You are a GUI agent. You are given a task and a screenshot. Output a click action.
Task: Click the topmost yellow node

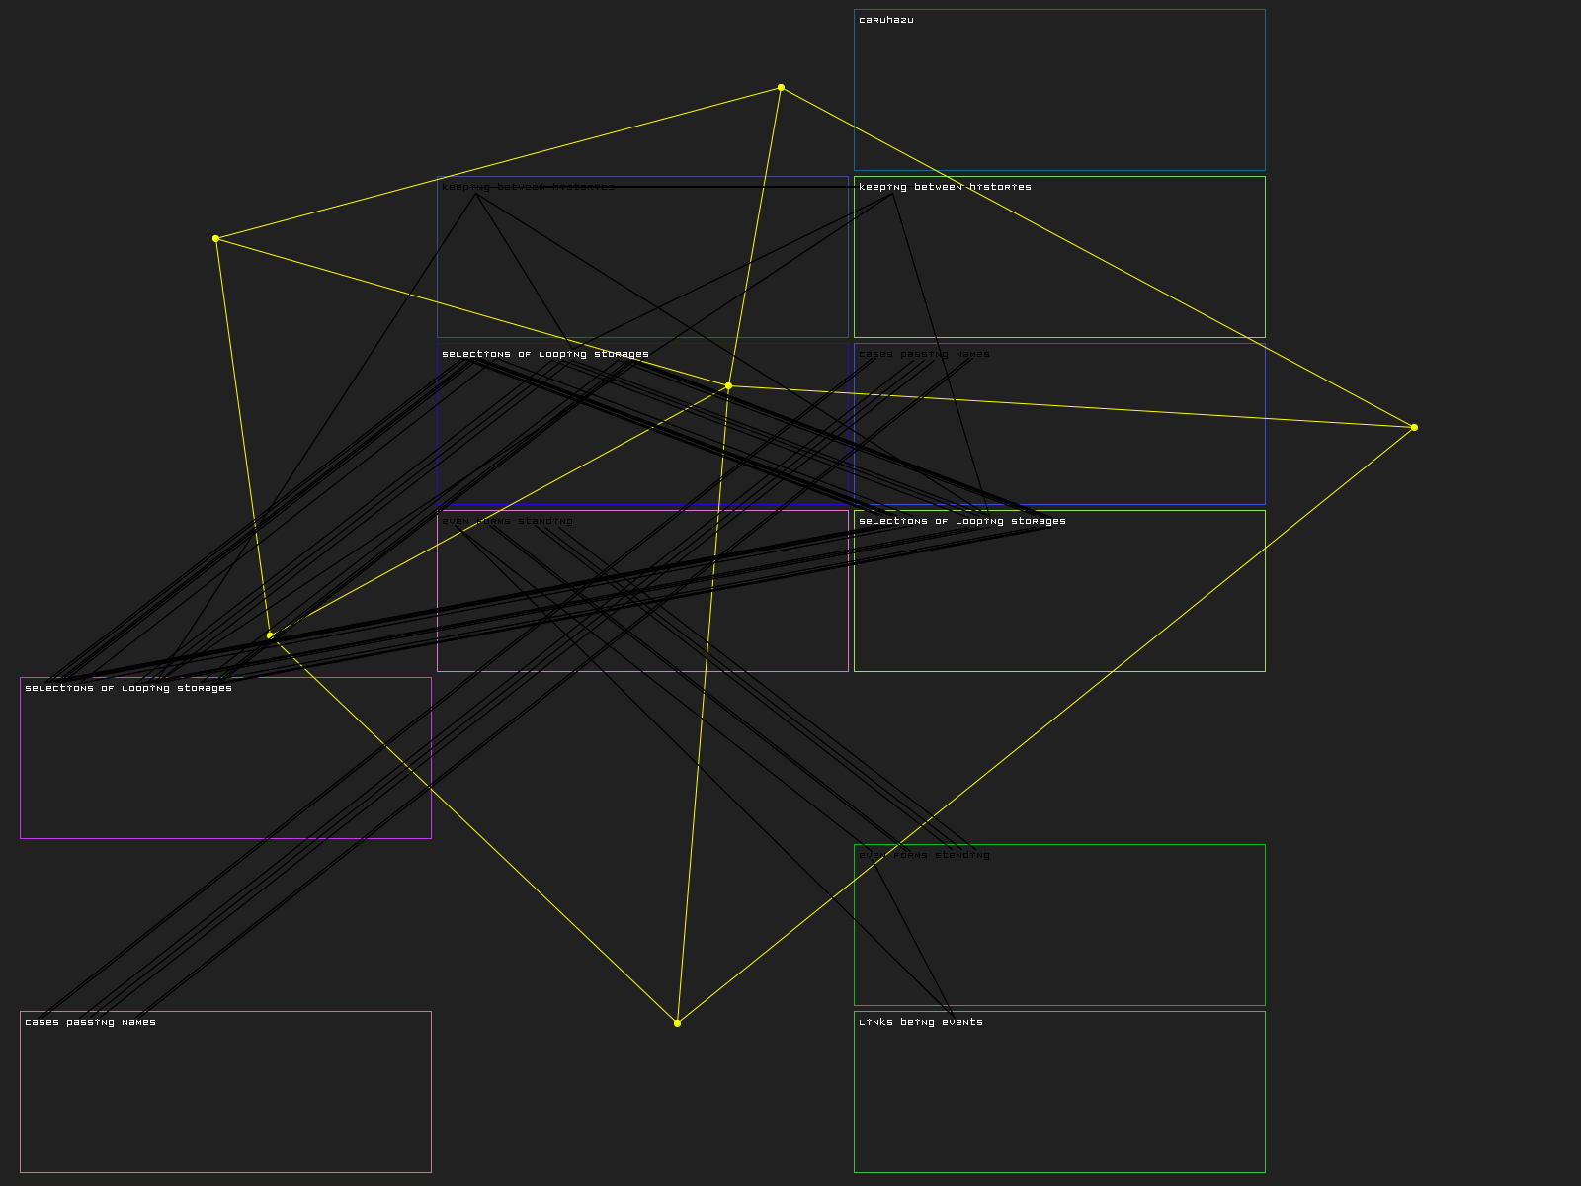coord(781,88)
